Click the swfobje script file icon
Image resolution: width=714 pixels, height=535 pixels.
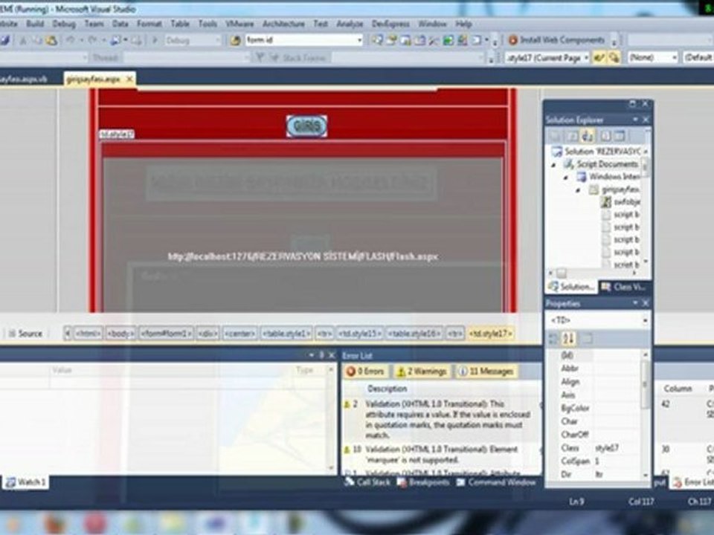click(605, 201)
